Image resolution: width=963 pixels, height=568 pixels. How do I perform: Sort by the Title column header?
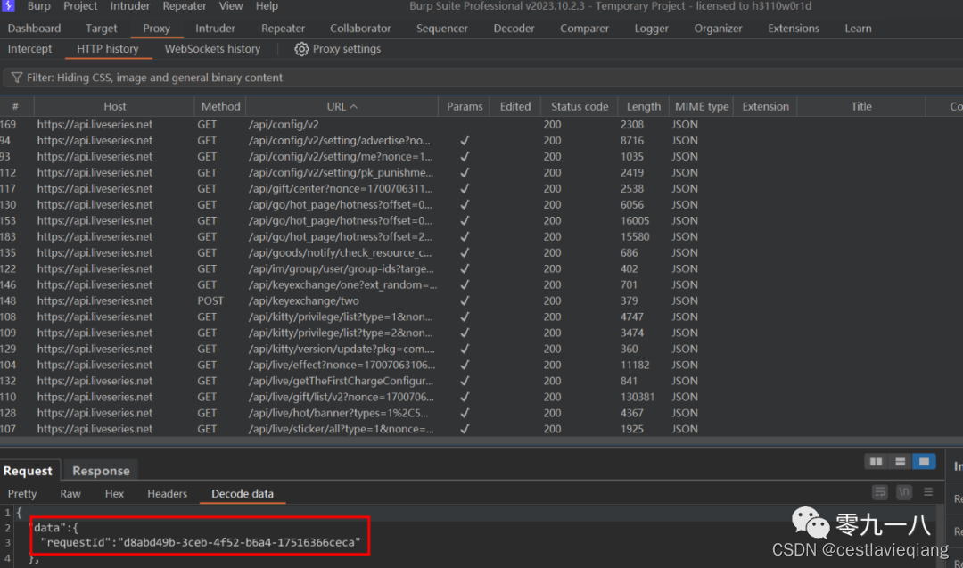pos(861,107)
